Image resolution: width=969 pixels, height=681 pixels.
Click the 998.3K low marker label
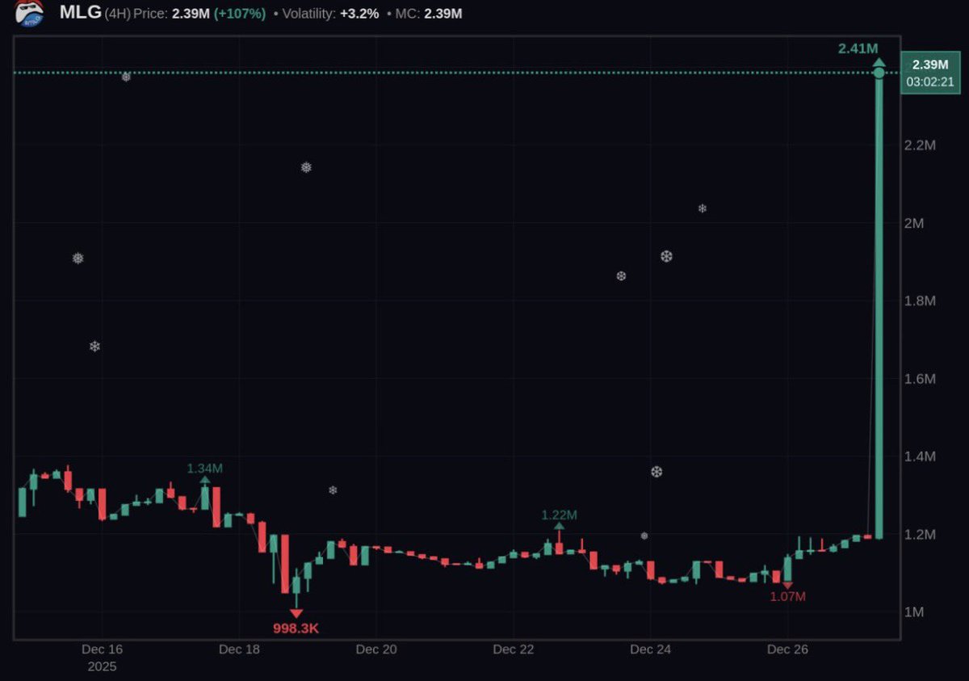click(x=297, y=628)
